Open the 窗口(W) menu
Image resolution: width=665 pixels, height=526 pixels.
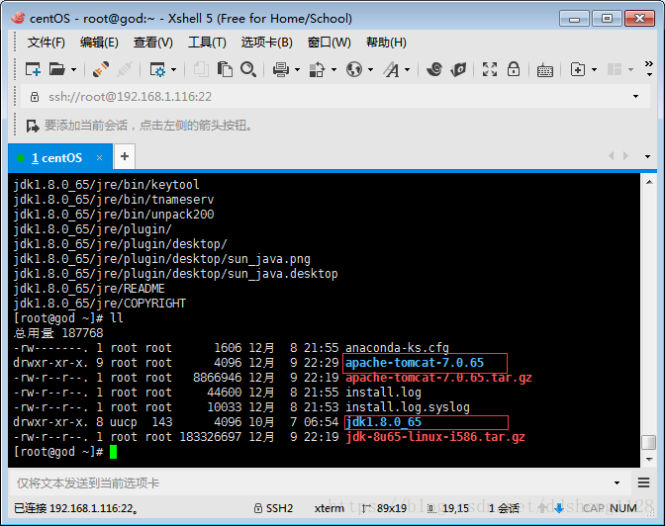330,43
